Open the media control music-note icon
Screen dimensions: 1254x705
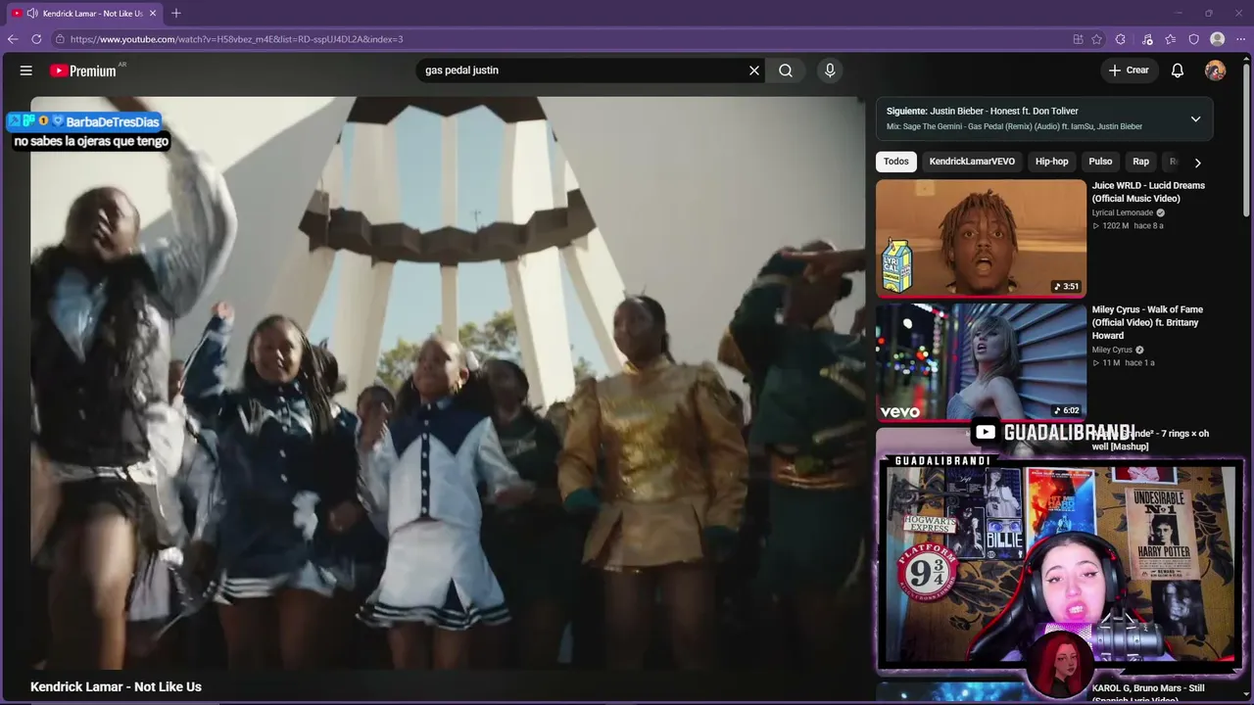click(x=1147, y=39)
